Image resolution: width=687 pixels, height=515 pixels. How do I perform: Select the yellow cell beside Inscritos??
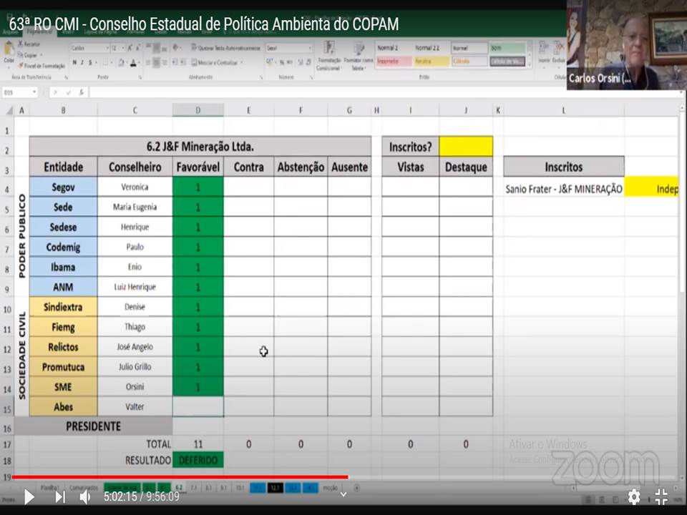[466, 147]
